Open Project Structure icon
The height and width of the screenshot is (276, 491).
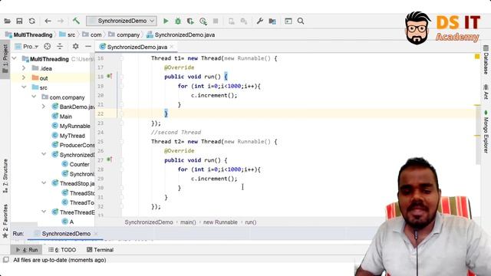[x=272, y=21]
